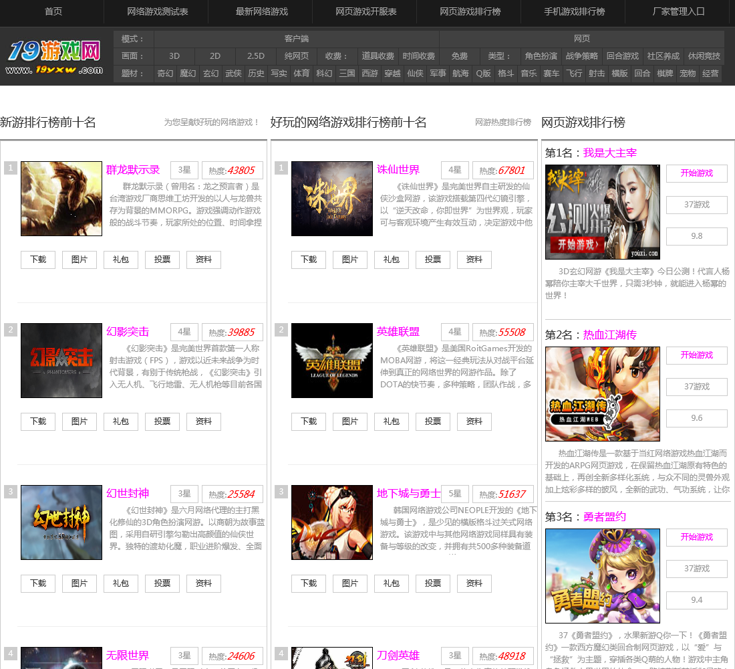The width and height of the screenshot is (735, 669).
Task: Click 下载 button for 诛仙世界
Action: click(309, 260)
